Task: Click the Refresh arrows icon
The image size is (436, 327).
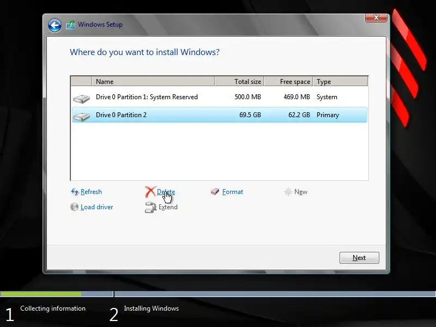Action: pyautogui.click(x=75, y=192)
